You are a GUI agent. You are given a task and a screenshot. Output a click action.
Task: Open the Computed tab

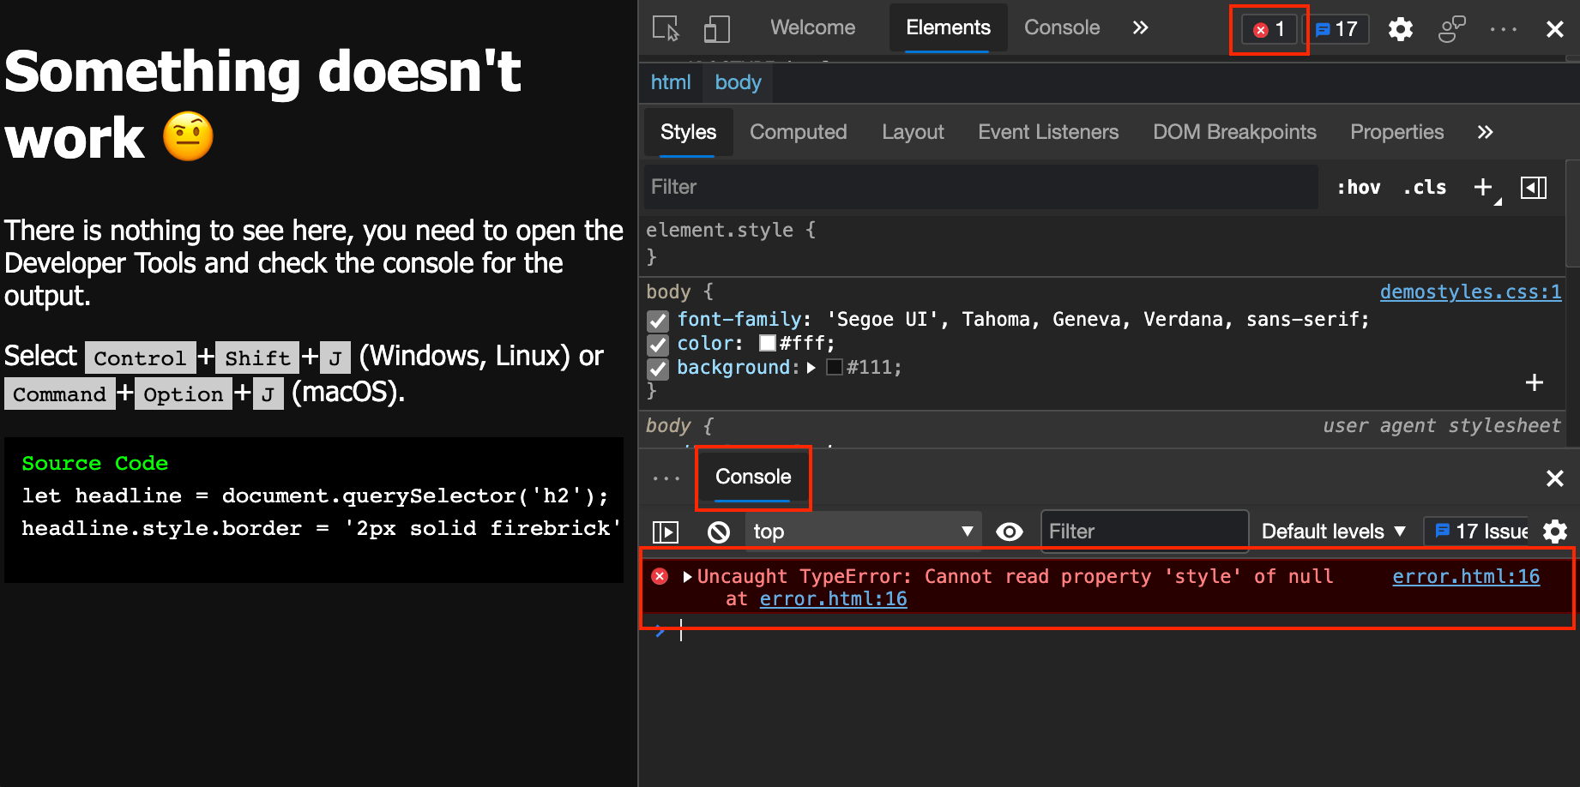[799, 132]
